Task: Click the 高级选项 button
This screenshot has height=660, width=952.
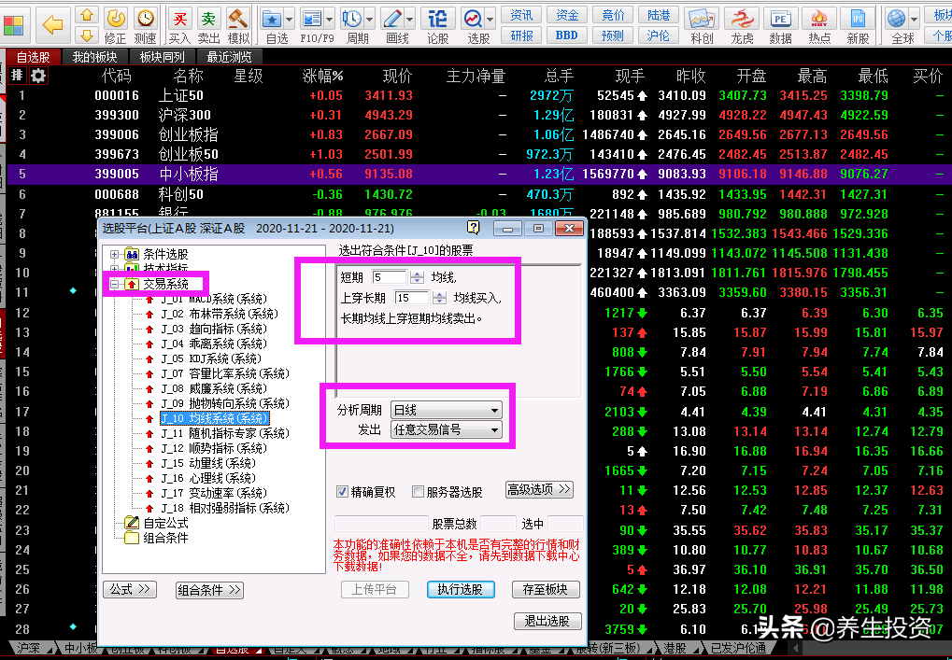Action: 539,489
